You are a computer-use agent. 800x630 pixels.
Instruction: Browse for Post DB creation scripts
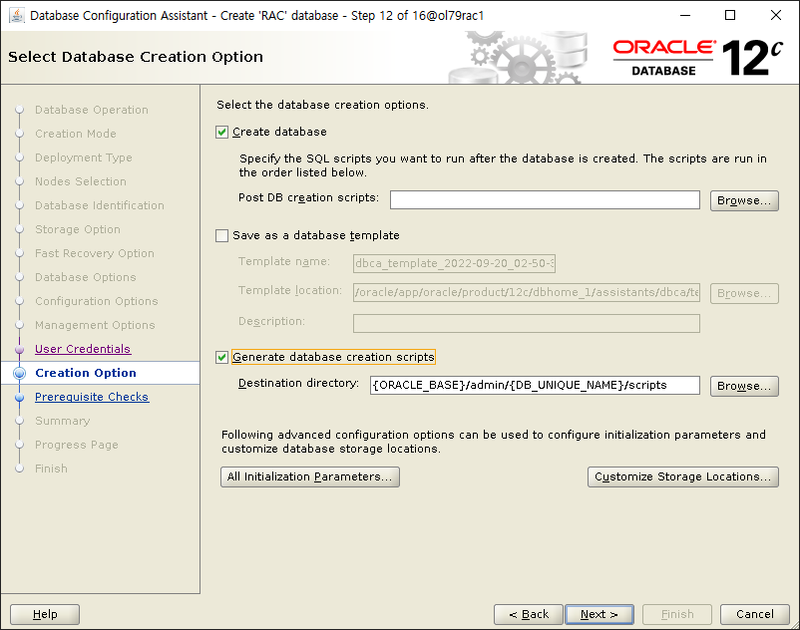744,200
